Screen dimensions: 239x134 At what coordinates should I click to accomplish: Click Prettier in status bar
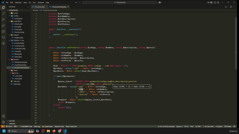coord(228,127)
